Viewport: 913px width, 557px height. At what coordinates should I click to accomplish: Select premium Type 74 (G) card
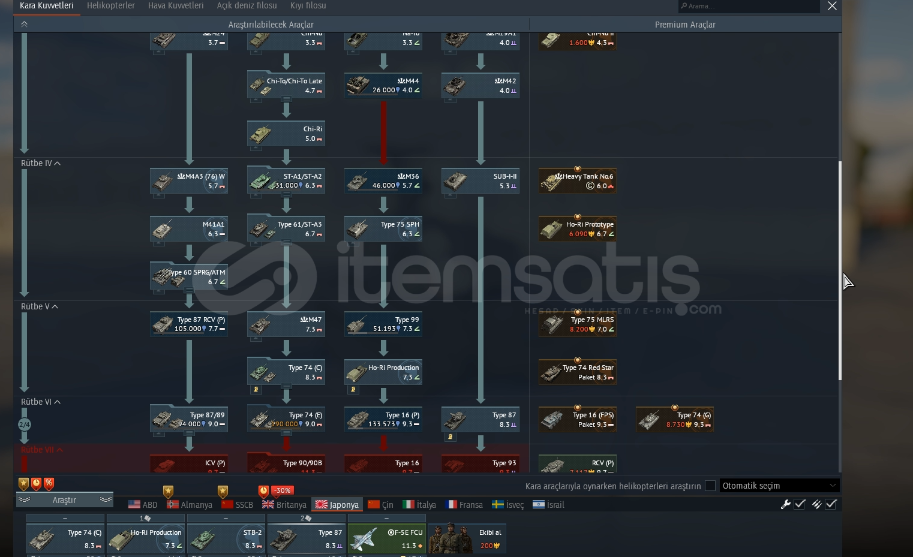pyautogui.click(x=675, y=420)
